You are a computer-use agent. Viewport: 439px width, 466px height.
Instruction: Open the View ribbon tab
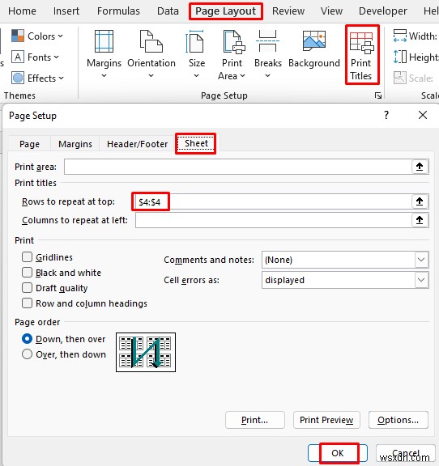331,11
